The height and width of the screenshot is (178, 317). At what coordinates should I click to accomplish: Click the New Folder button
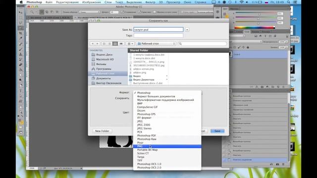(102, 131)
